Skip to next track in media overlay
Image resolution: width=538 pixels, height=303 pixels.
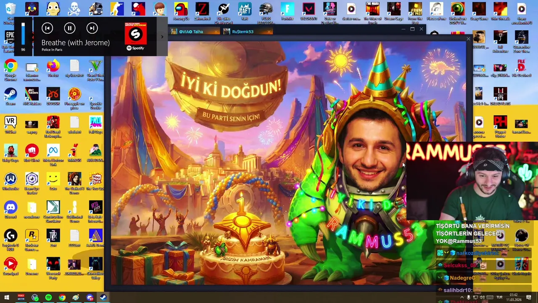(x=92, y=28)
